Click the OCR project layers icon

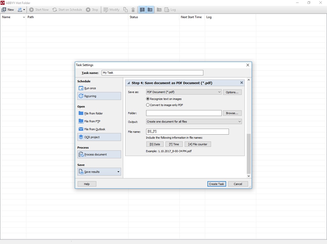81,137
